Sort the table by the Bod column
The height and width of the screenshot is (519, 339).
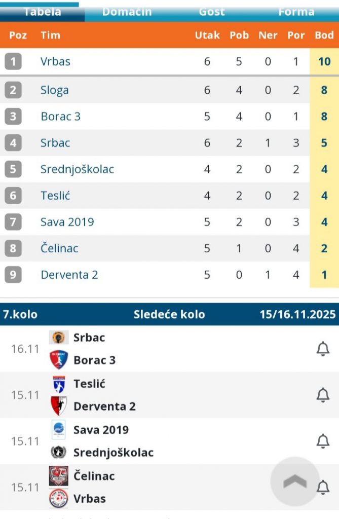(x=324, y=35)
